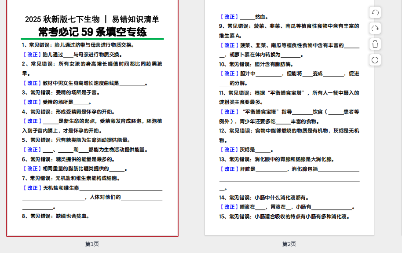Click the title 常考必记 59 条填空专练
Screen dimensions: 402x253
92,32
